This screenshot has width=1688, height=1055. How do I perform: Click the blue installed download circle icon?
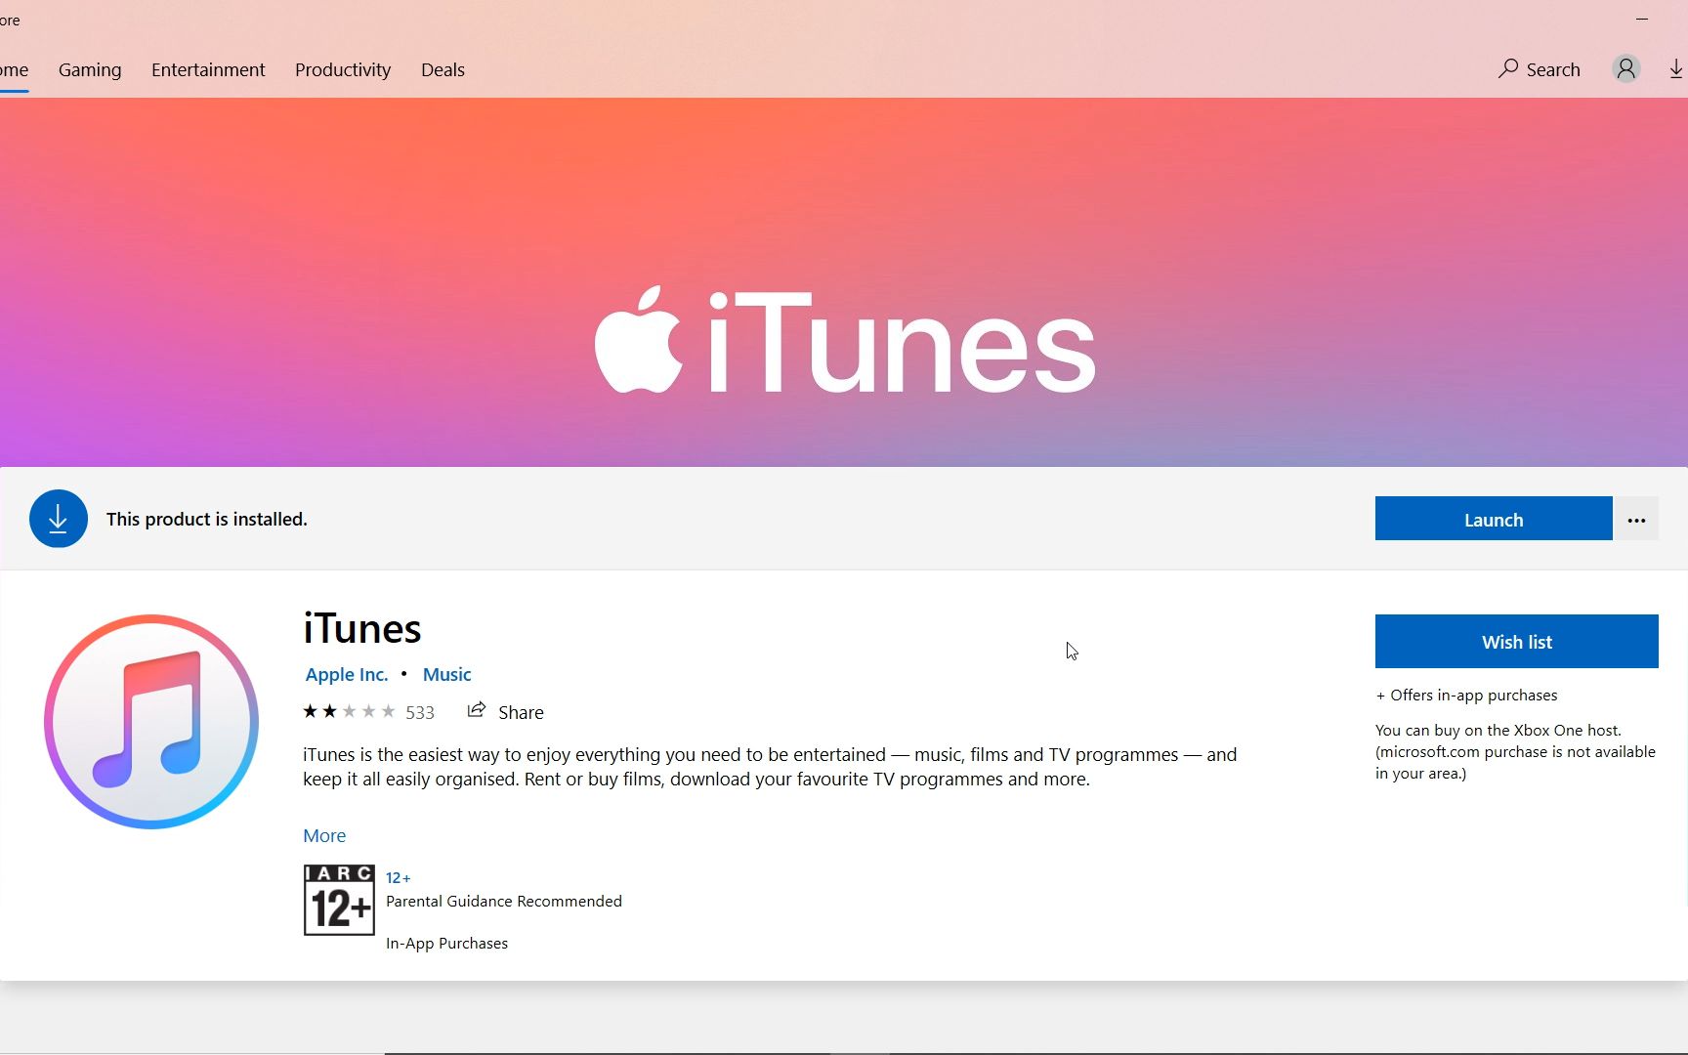[x=59, y=519]
